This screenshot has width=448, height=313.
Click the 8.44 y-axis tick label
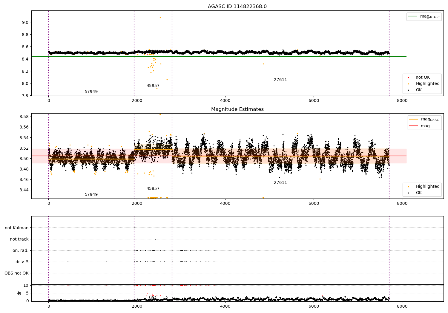click(24, 190)
